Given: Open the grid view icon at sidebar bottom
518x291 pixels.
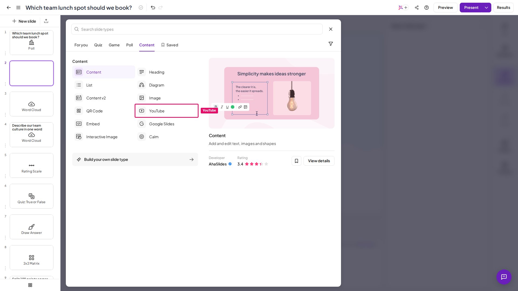Looking at the screenshot, I should pyautogui.click(x=30, y=285).
